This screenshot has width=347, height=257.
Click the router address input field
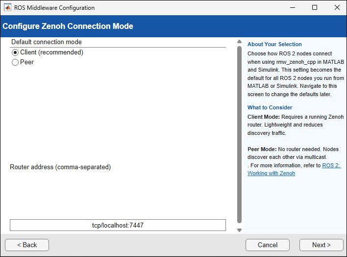point(118,225)
